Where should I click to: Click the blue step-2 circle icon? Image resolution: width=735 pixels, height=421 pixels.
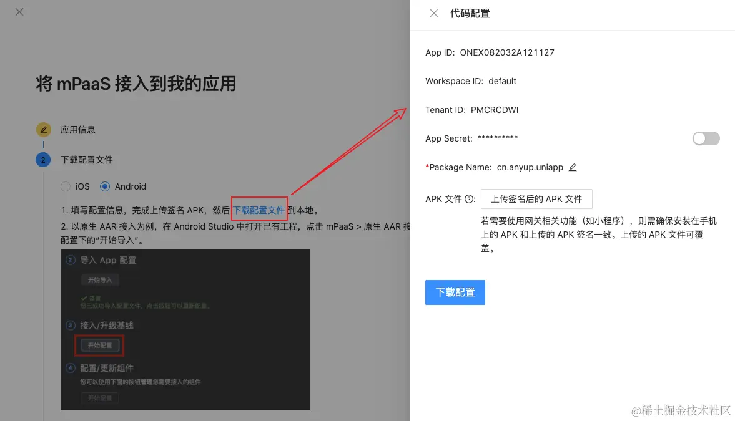point(43,160)
